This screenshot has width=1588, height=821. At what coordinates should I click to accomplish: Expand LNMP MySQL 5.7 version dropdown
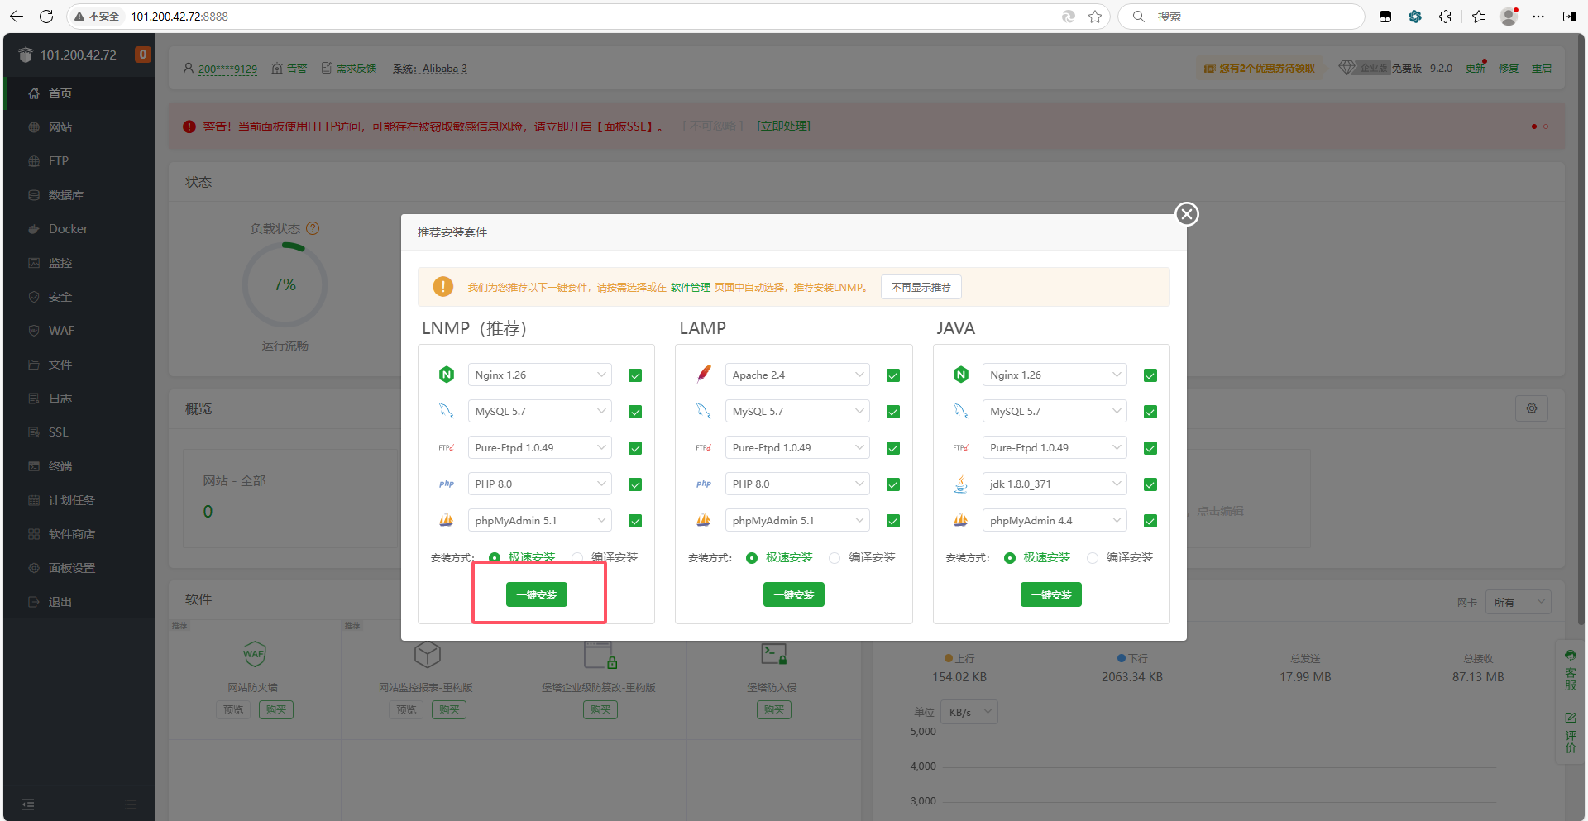pos(539,412)
